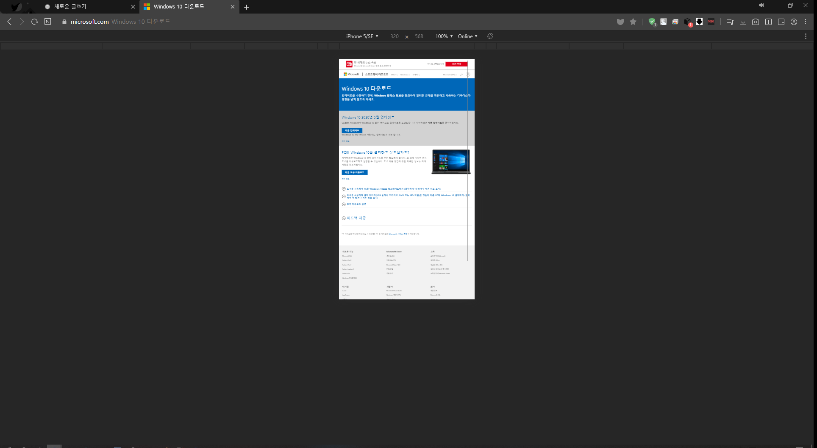Go back using the browser back arrow
817x448 pixels.
tap(9, 22)
